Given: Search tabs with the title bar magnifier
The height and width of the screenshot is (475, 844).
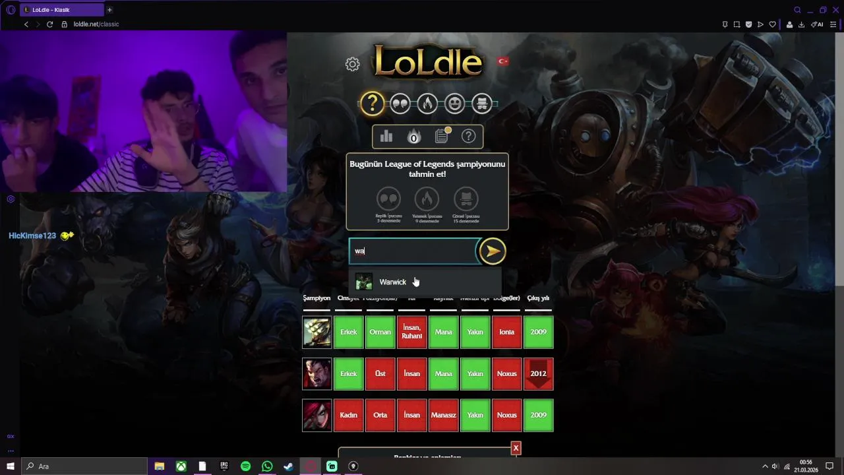Looking at the screenshot, I should (797, 10).
